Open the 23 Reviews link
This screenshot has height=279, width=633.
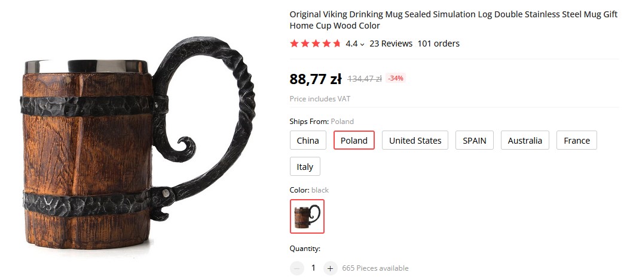(391, 44)
